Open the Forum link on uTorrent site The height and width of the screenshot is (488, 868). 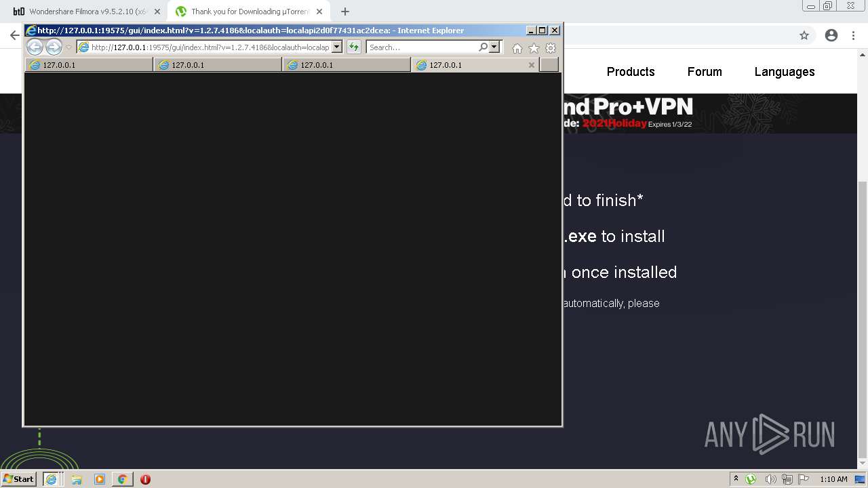pos(705,72)
